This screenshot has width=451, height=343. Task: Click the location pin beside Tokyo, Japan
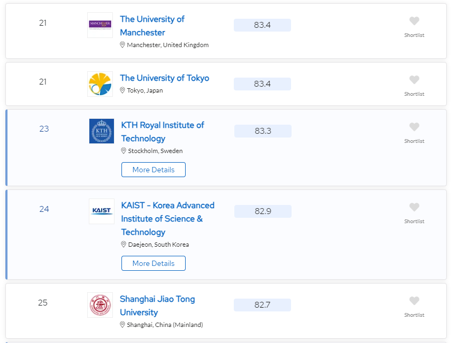click(122, 90)
